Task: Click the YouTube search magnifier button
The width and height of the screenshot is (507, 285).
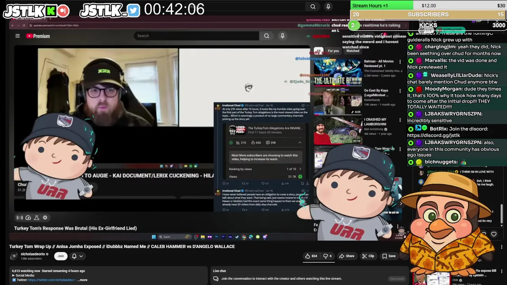Action: [267, 36]
